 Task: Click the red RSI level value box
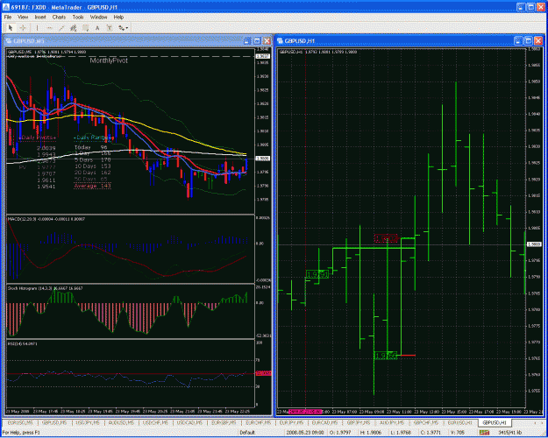(264, 373)
